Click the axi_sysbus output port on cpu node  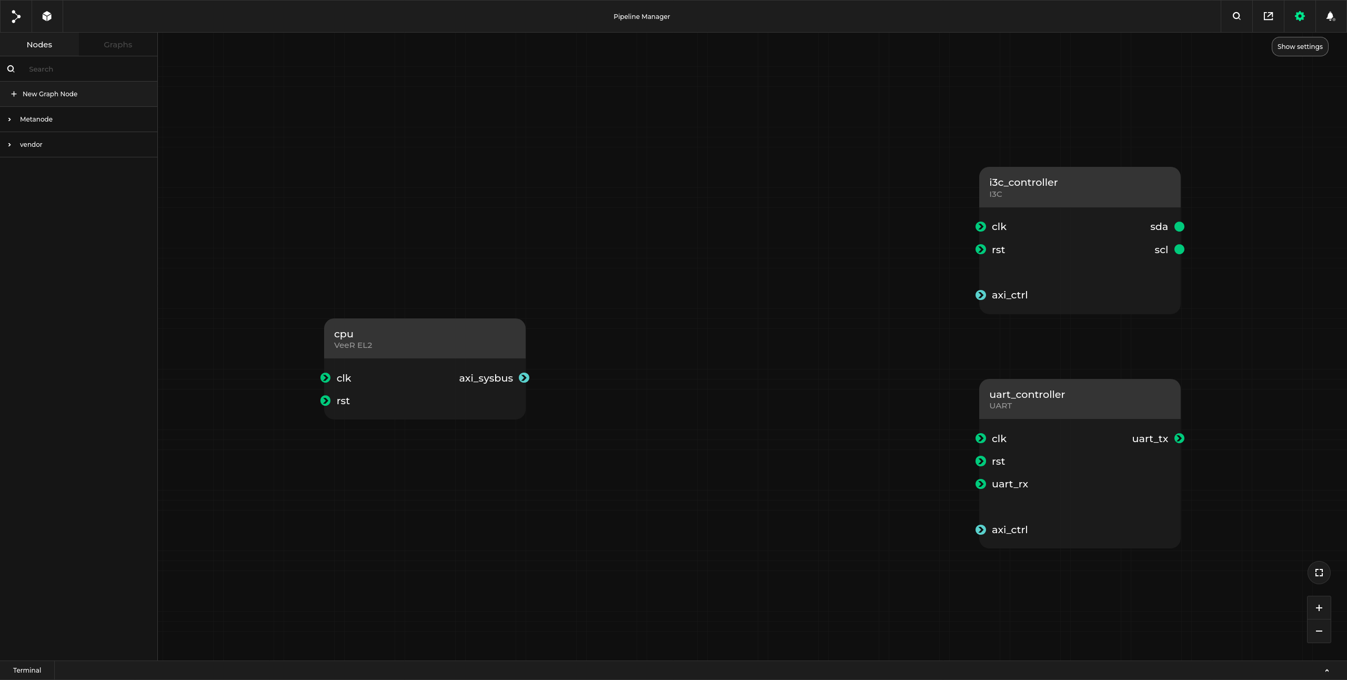pos(524,378)
